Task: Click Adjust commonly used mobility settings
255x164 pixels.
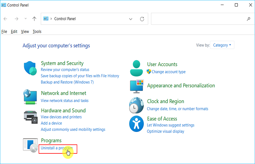Action: tap(73, 129)
